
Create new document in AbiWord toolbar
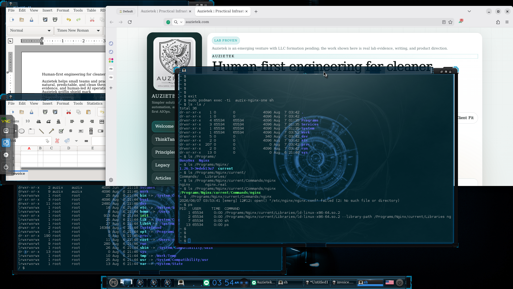(x=12, y=20)
